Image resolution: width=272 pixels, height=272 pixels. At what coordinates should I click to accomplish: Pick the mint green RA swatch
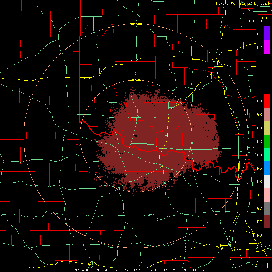tap(267, 155)
